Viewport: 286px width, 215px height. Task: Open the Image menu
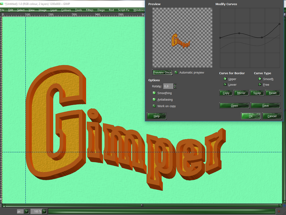pos(43,10)
